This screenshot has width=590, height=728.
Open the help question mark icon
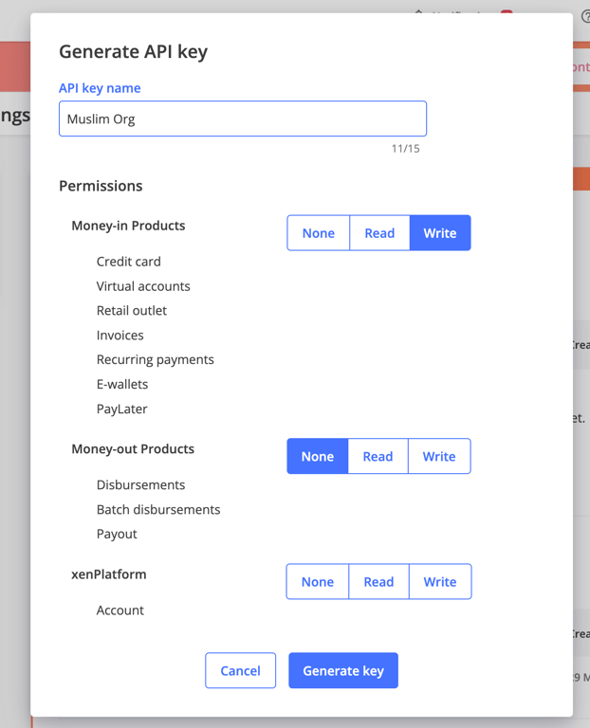click(x=585, y=16)
